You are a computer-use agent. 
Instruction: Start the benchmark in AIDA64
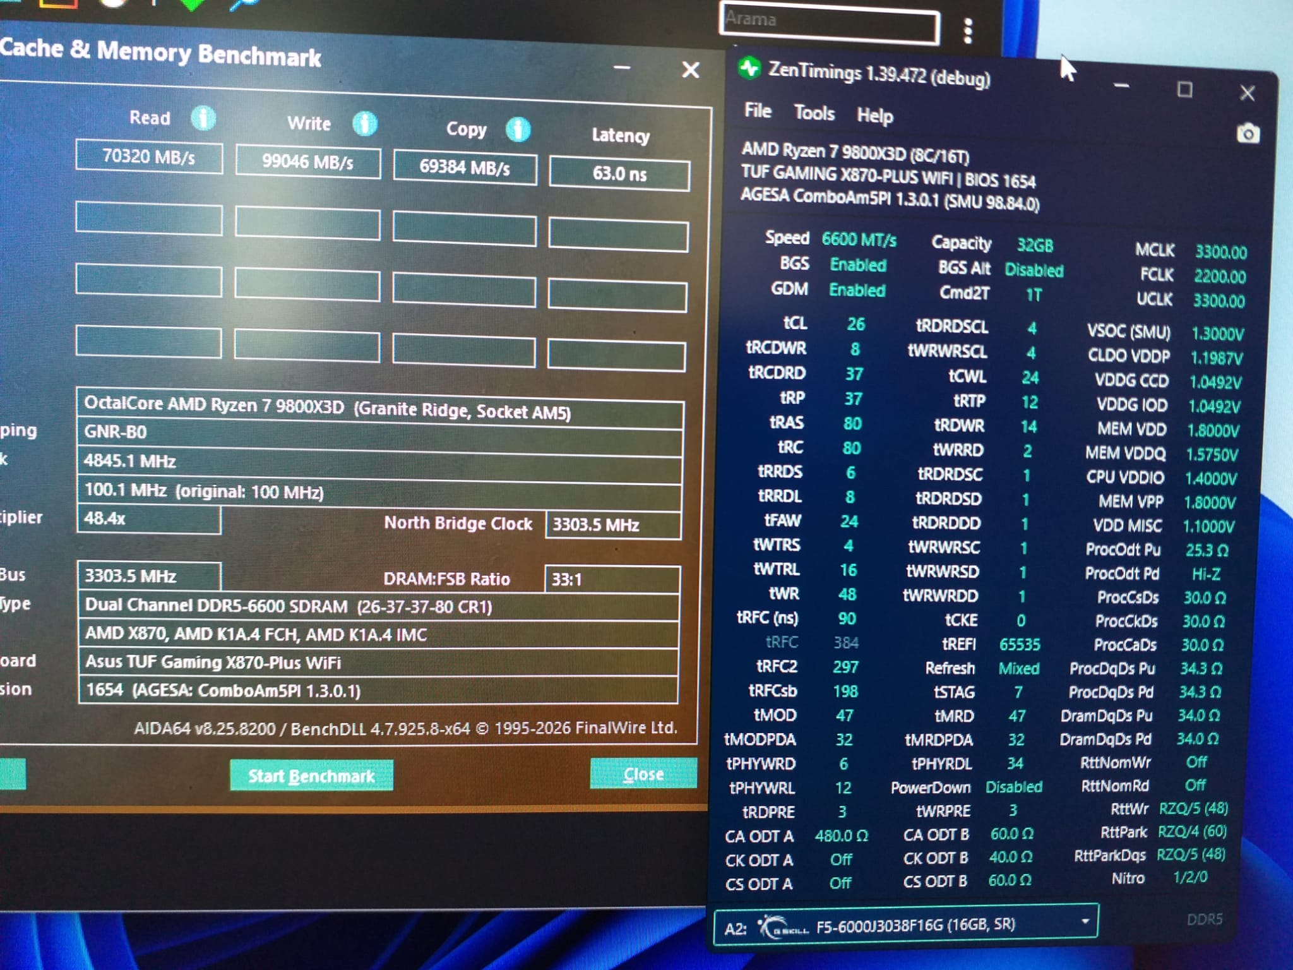click(x=311, y=775)
